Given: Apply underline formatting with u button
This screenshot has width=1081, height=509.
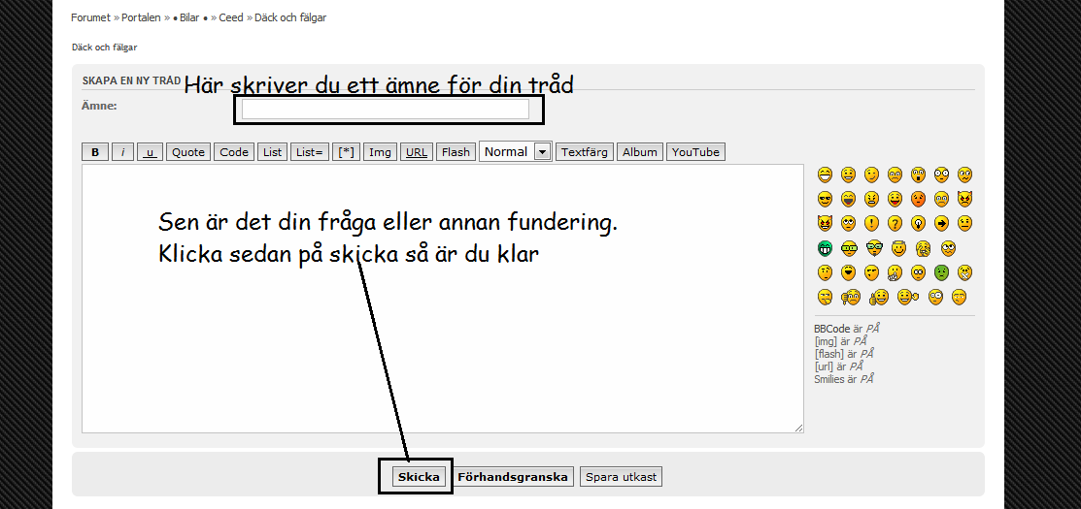Looking at the screenshot, I should click(x=150, y=152).
